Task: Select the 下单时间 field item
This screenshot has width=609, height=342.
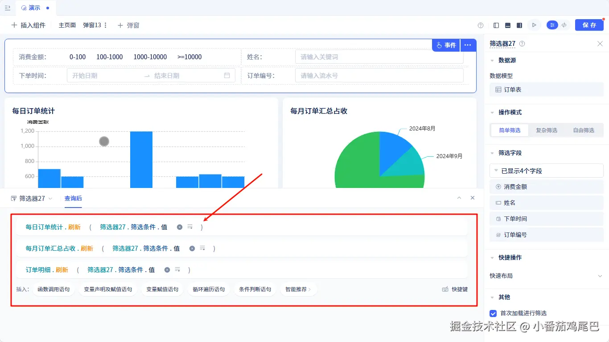Action: tap(547, 219)
